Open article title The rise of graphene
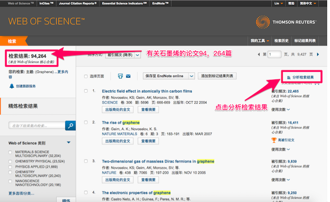 pyautogui.click(x=120, y=123)
